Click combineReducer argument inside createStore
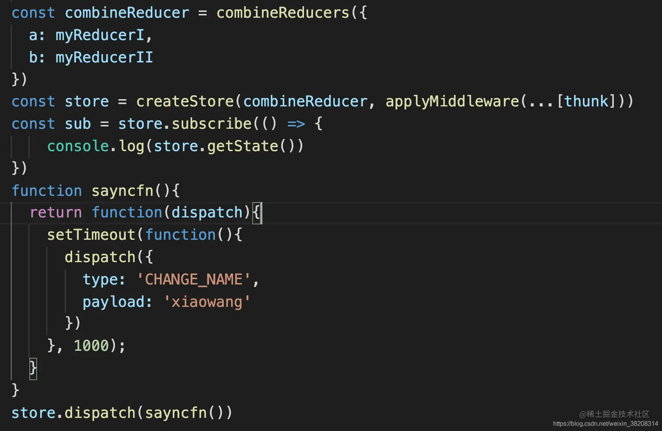662x431 pixels. [x=305, y=102]
